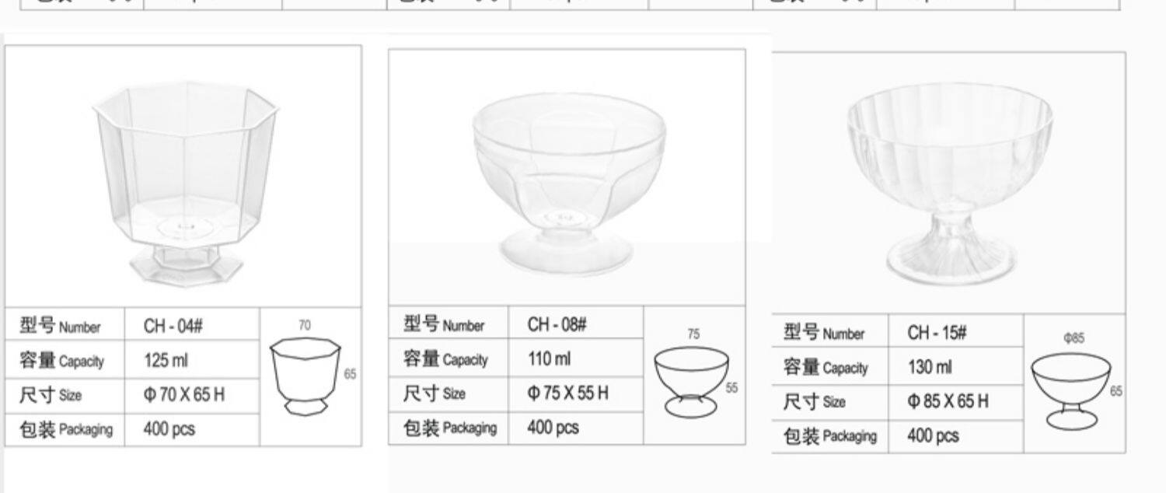1166x493 pixels.
Task: Click the Φ 70 X 65 H size value
Action: coord(184,395)
